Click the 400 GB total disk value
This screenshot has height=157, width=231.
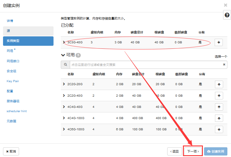tap(138, 118)
